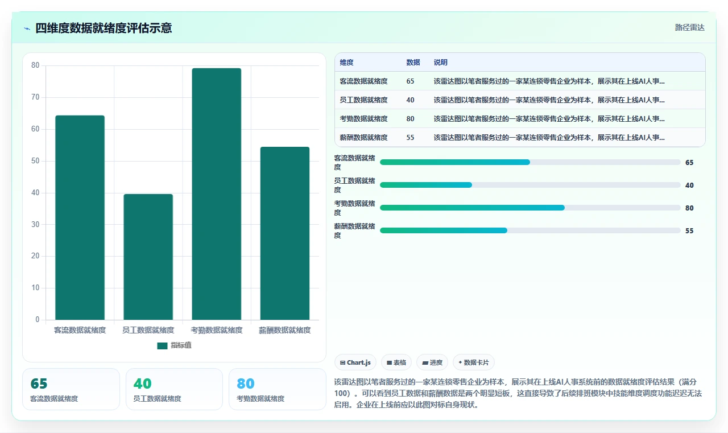The image size is (728, 433).
Task: Click the lightning icon beside the title
Action: (27, 28)
